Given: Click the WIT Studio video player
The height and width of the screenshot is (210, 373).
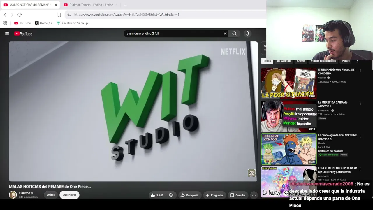Looking at the screenshot, I should tap(133, 111).
